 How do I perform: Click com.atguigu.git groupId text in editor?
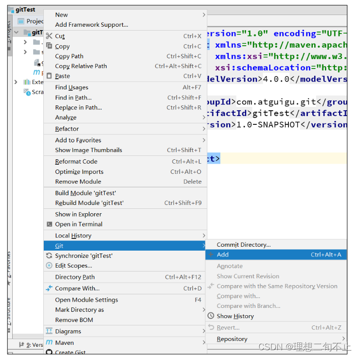(276, 102)
